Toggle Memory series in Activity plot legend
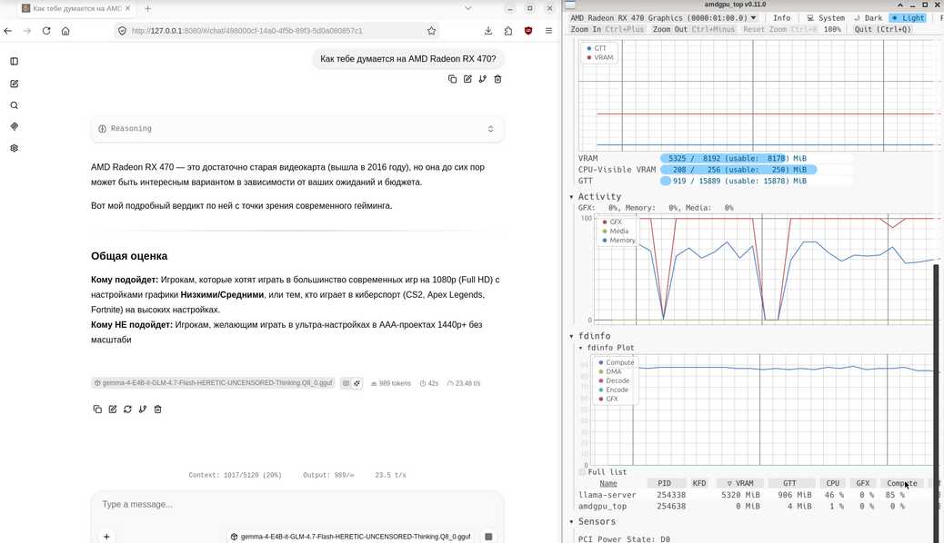Image resolution: width=944 pixels, height=543 pixels. (x=618, y=241)
